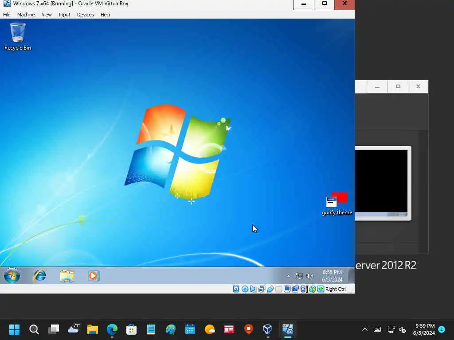
Task: Click the USB devices status icon
Action: click(270, 289)
